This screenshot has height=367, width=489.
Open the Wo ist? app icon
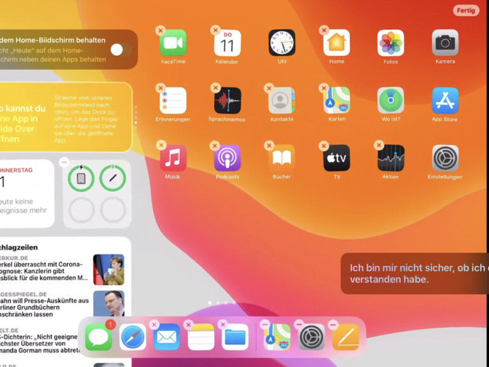coord(391,100)
